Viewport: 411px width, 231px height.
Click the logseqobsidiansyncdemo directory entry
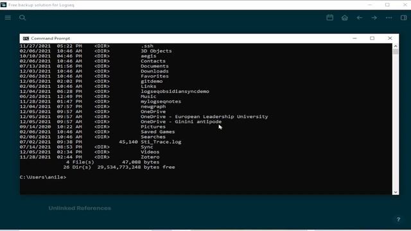tap(175, 91)
